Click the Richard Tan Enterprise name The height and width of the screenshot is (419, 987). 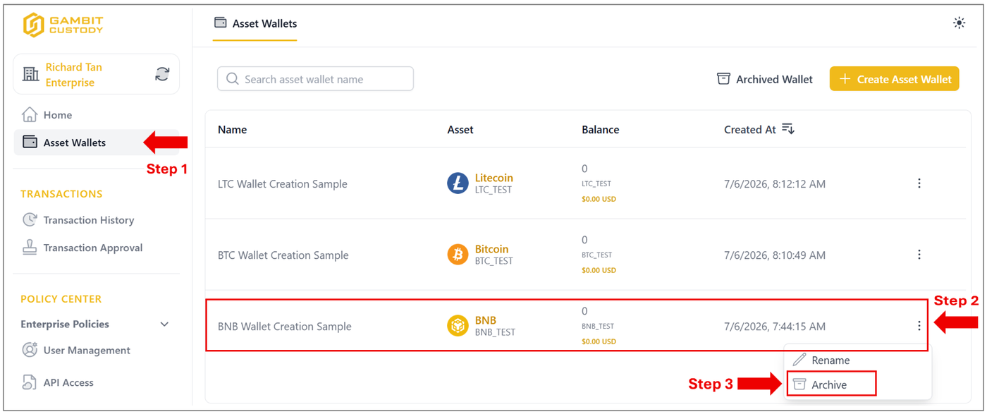(74, 75)
